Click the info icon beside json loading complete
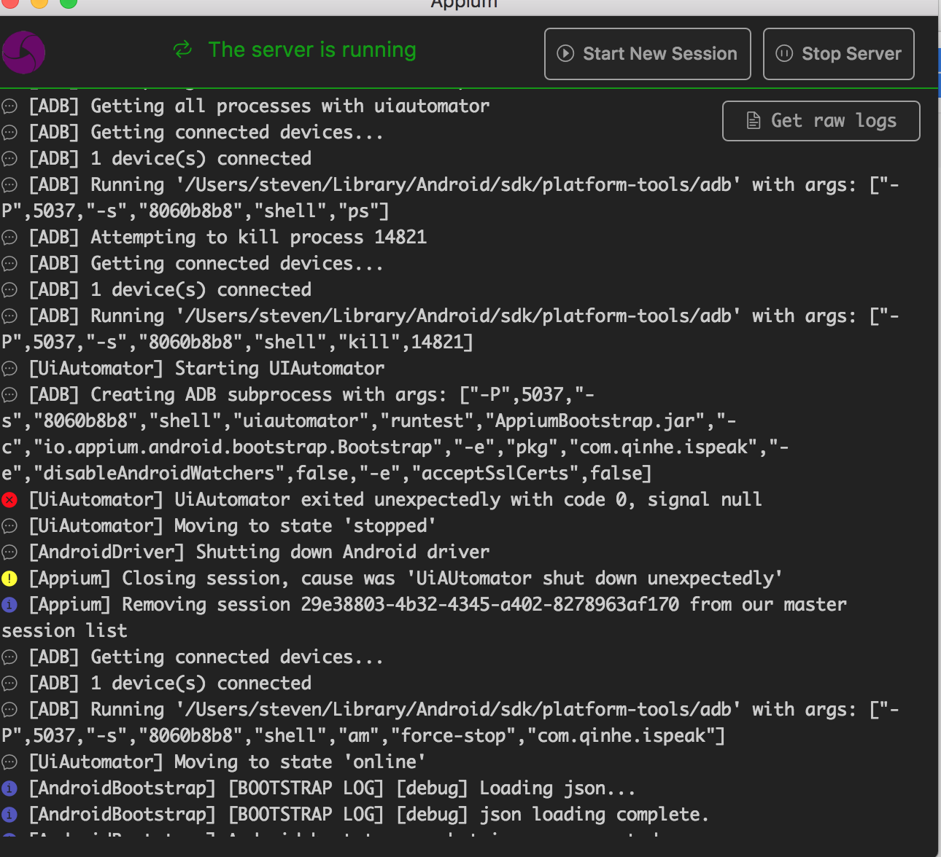Viewport: 941px width, 857px height. click(9, 815)
